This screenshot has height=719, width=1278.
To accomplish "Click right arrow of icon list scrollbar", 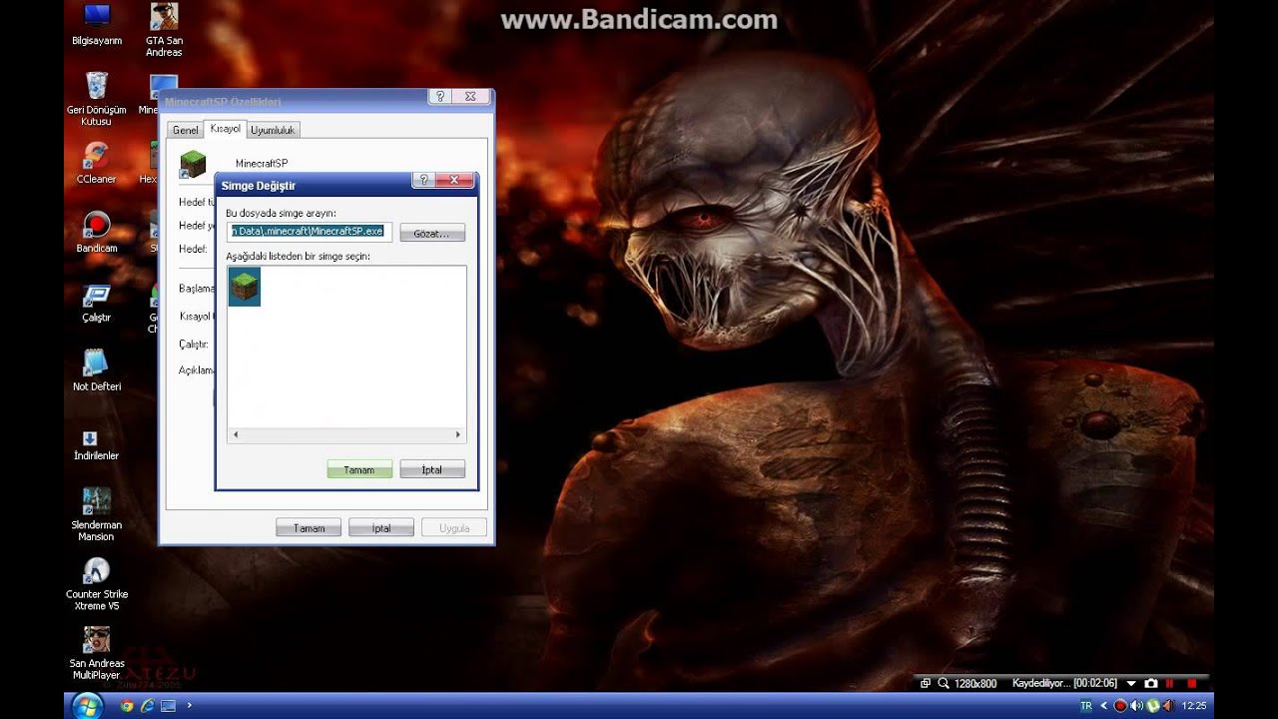I will tap(458, 435).
